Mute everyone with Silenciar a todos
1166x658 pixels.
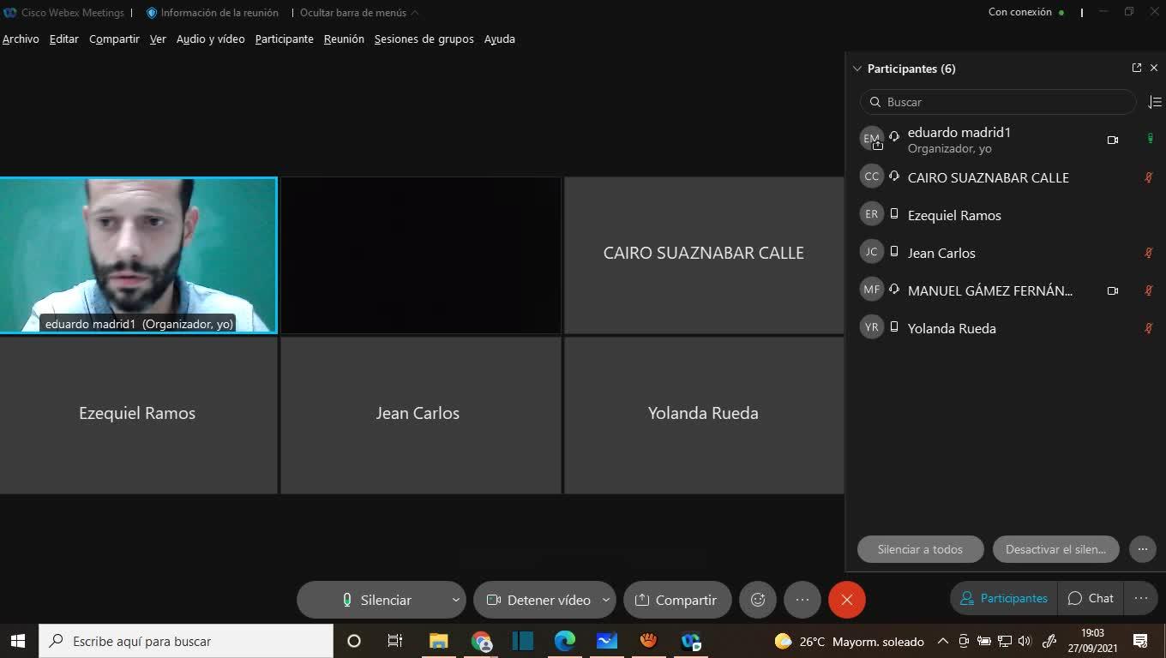(x=920, y=549)
